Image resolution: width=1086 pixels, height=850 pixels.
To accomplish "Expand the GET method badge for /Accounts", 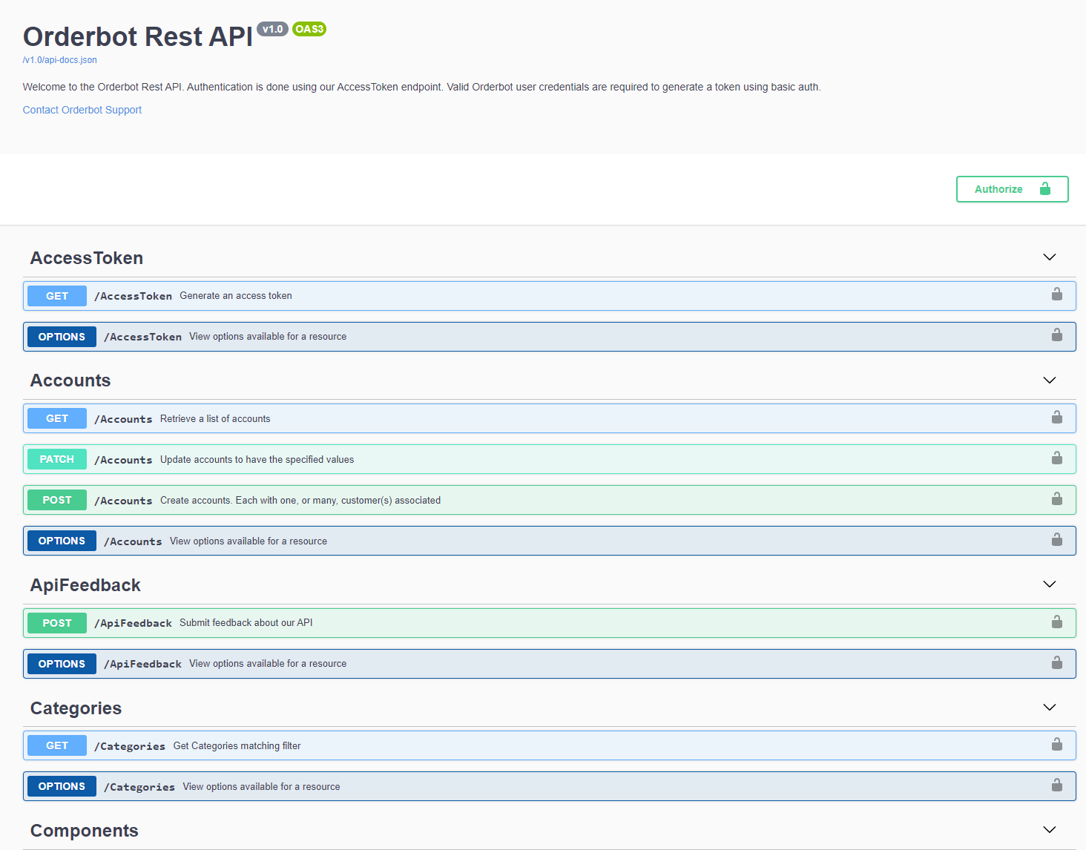I will click(x=57, y=418).
